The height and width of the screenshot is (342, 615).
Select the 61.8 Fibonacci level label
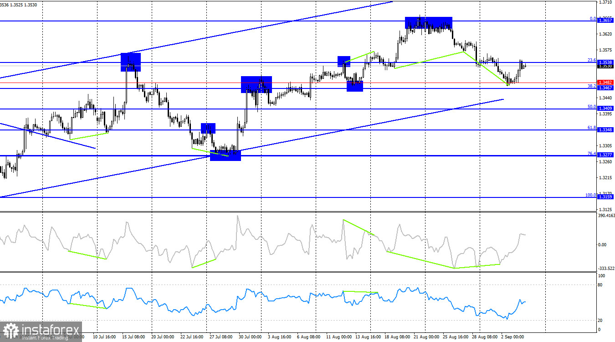pyautogui.click(x=591, y=128)
